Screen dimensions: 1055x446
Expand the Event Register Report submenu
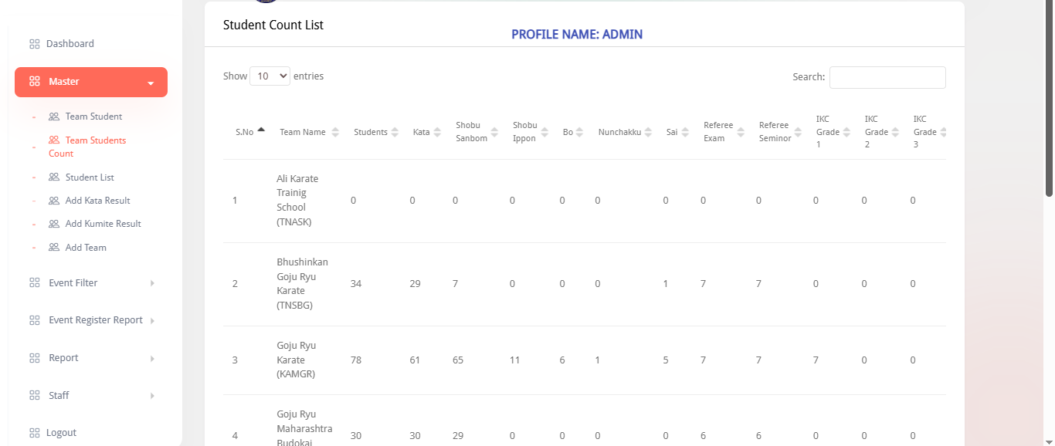point(152,321)
